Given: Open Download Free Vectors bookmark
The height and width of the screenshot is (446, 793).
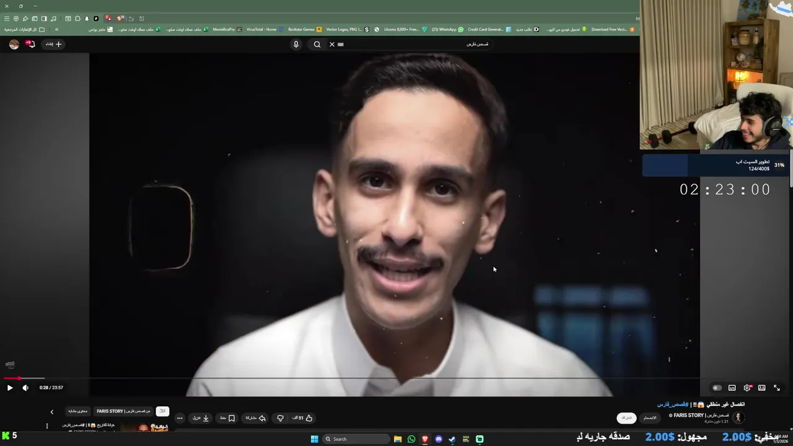Looking at the screenshot, I should coord(613,29).
